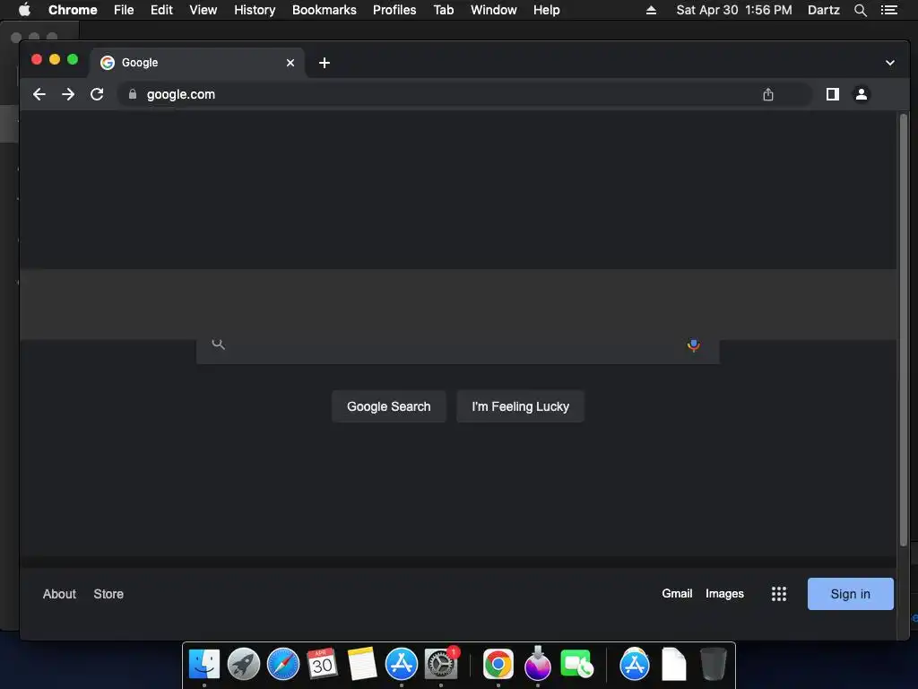
Task: Go back with the browser back arrow
Action: 39,94
